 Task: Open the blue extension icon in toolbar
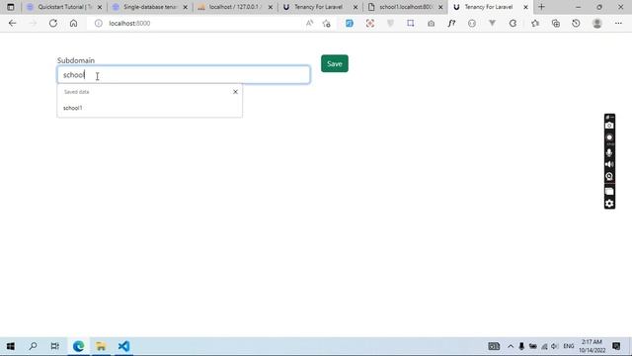(x=350, y=24)
